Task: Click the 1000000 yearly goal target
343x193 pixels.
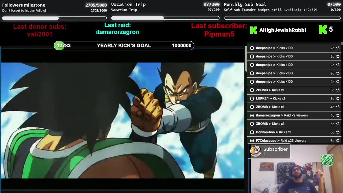Action: click(x=181, y=46)
